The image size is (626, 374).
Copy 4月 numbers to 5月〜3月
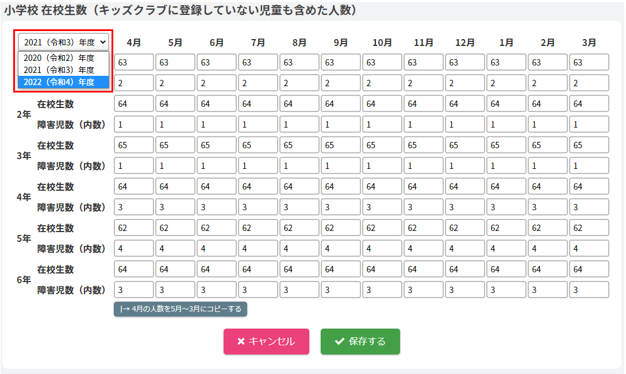pyautogui.click(x=180, y=309)
